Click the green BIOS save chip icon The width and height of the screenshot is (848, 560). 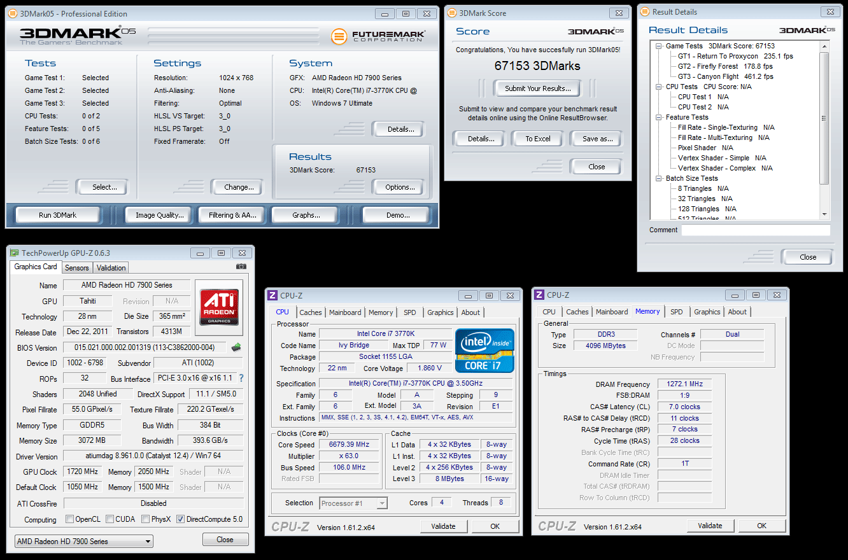[x=236, y=347]
